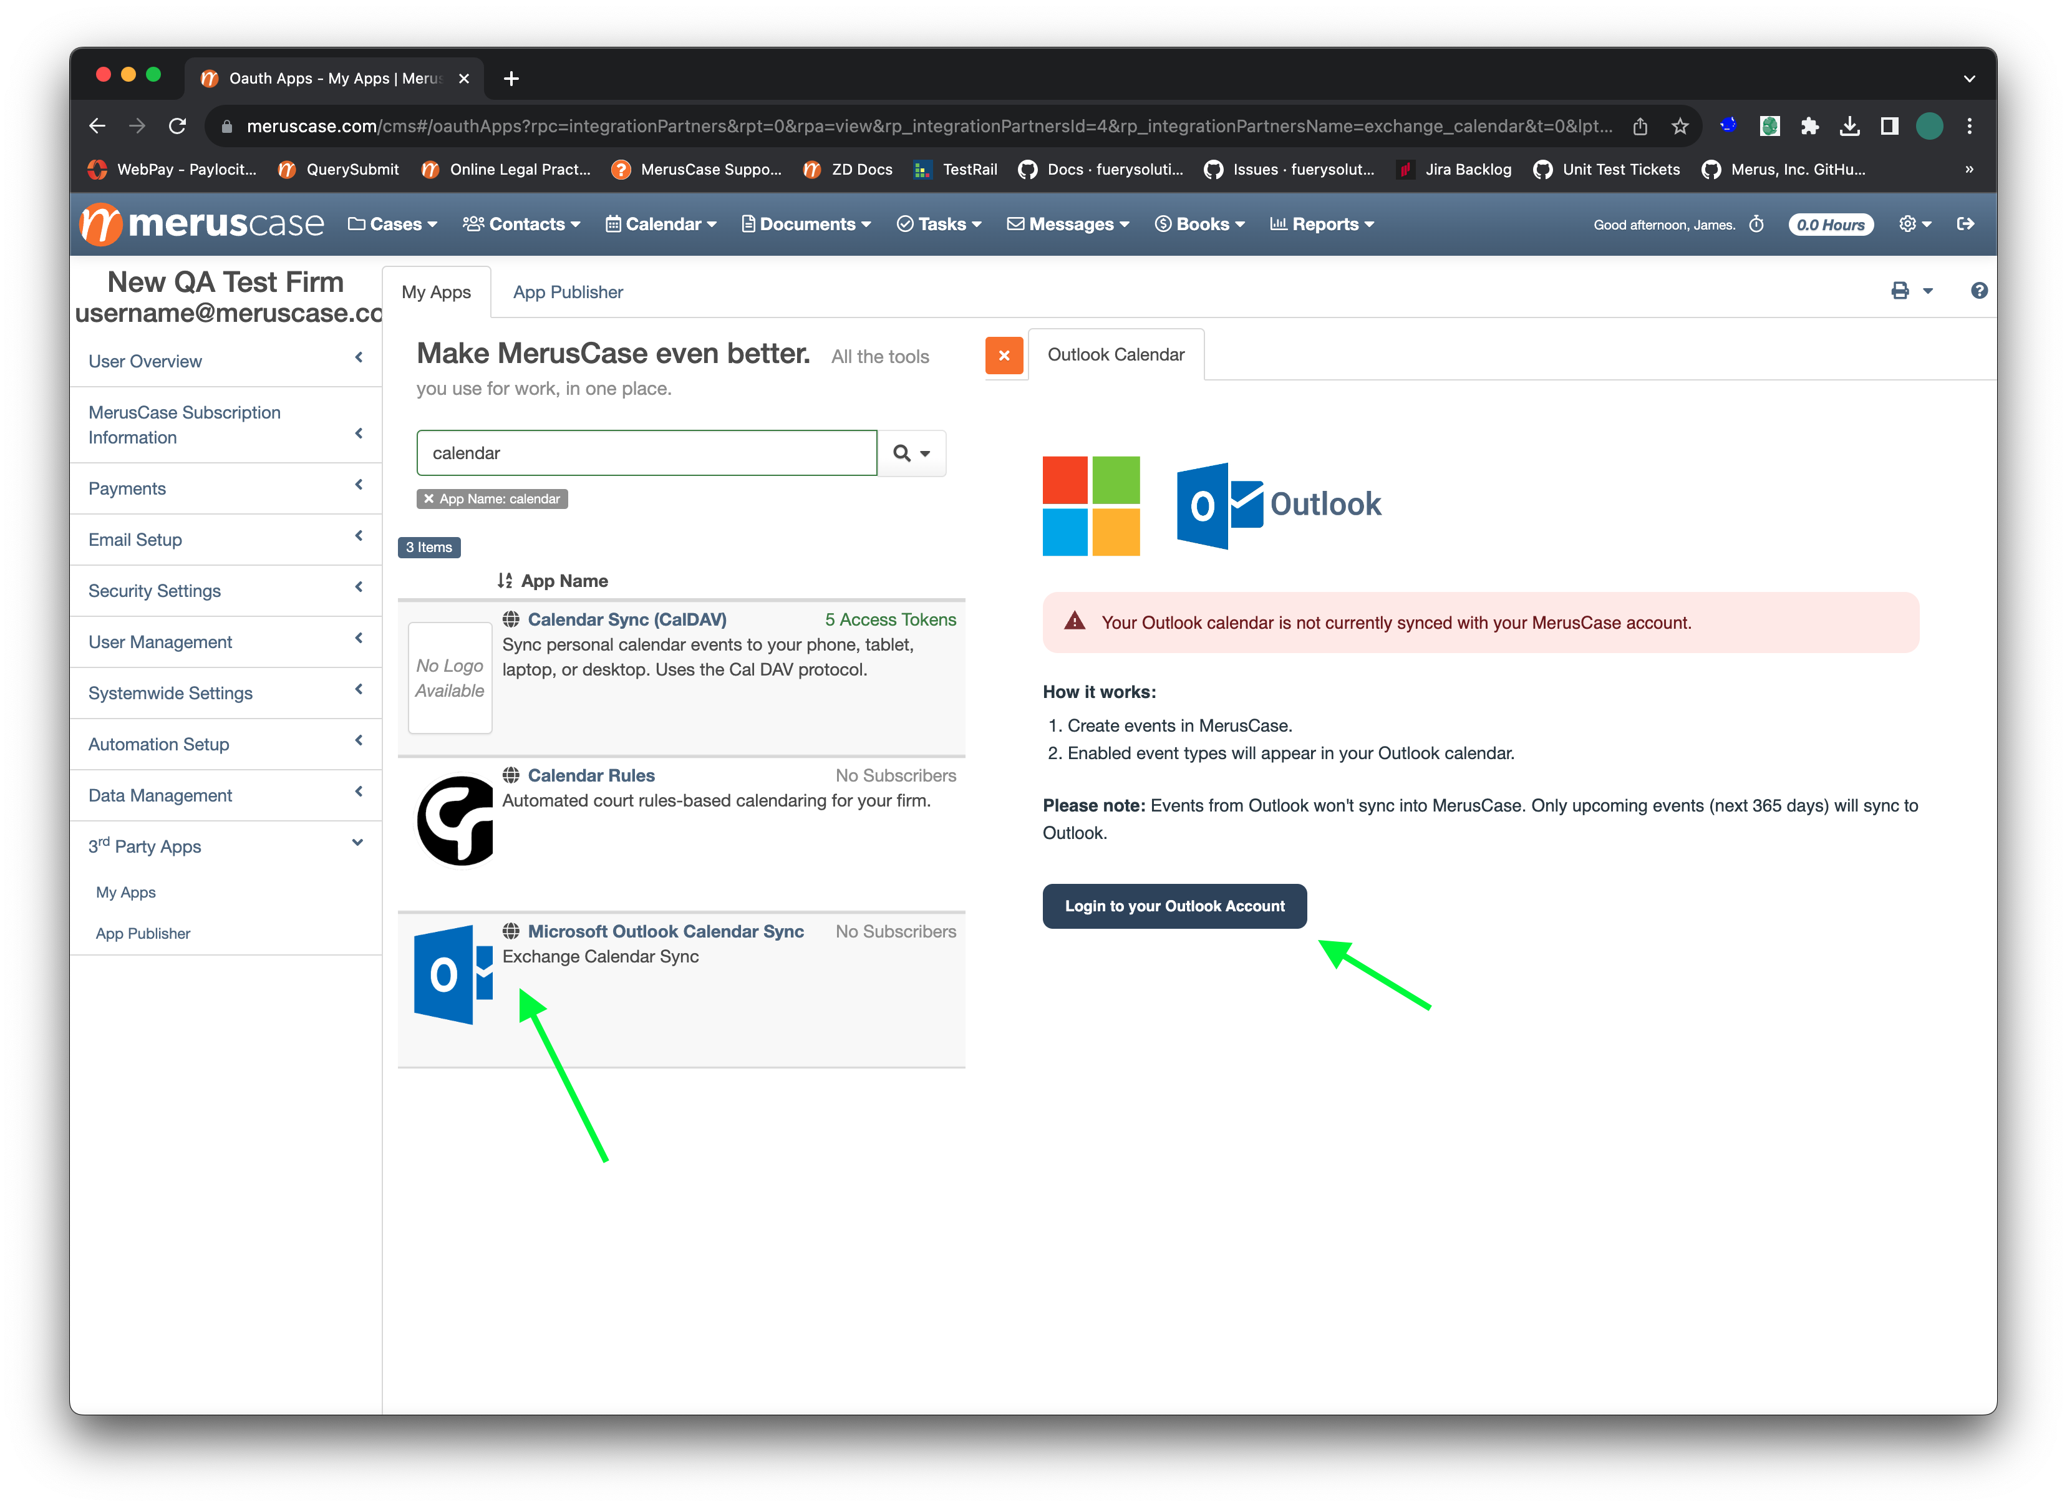
Task: Open Microsoft Outlook Calendar Sync app
Action: pyautogui.click(x=665, y=931)
